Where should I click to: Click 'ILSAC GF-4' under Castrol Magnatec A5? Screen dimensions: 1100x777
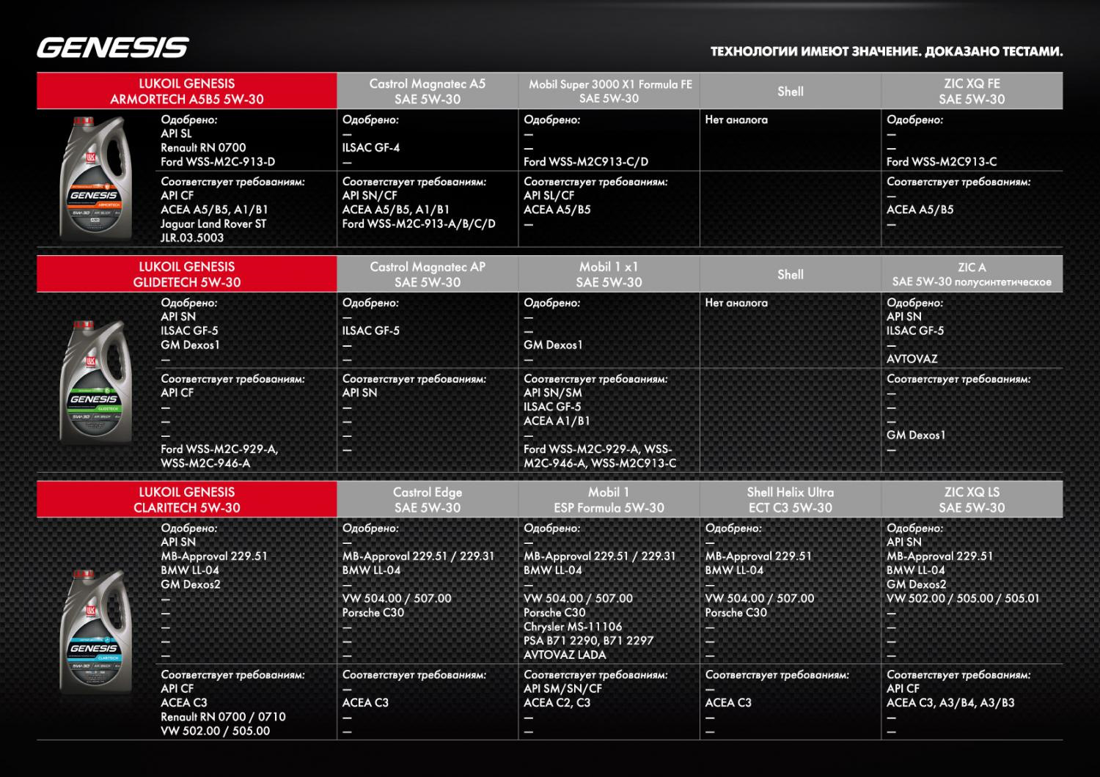click(371, 147)
